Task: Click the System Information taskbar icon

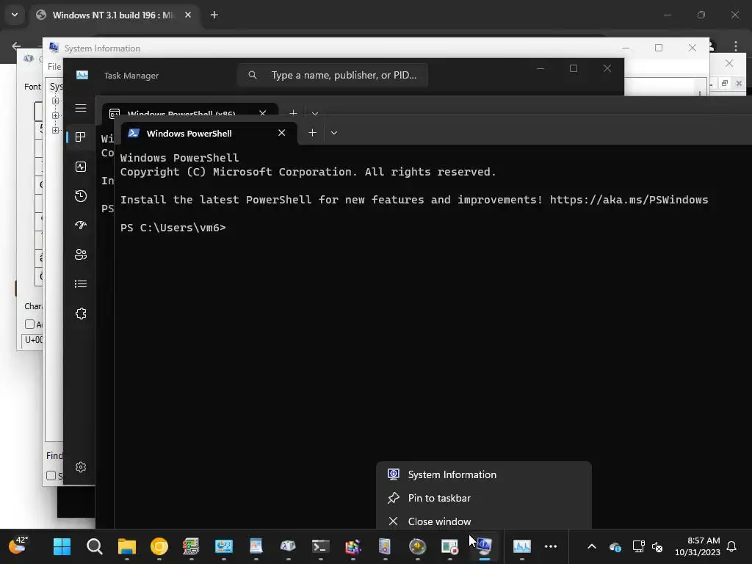Action: 483,546
